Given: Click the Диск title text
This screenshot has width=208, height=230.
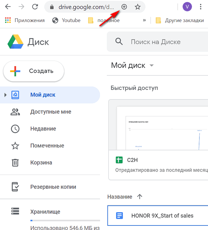Looking at the screenshot, I should click(x=38, y=42).
